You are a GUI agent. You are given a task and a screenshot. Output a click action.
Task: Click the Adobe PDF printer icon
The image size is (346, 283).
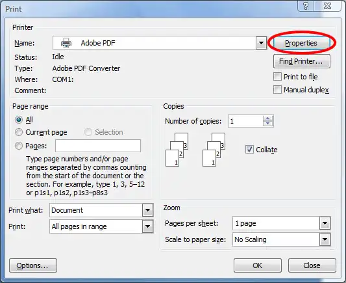[x=66, y=43]
